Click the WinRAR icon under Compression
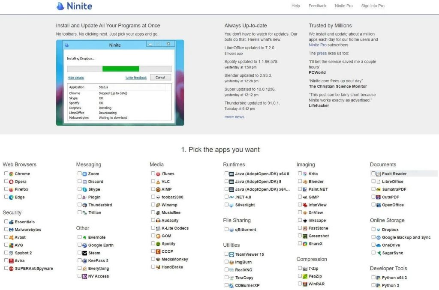 [305, 284]
